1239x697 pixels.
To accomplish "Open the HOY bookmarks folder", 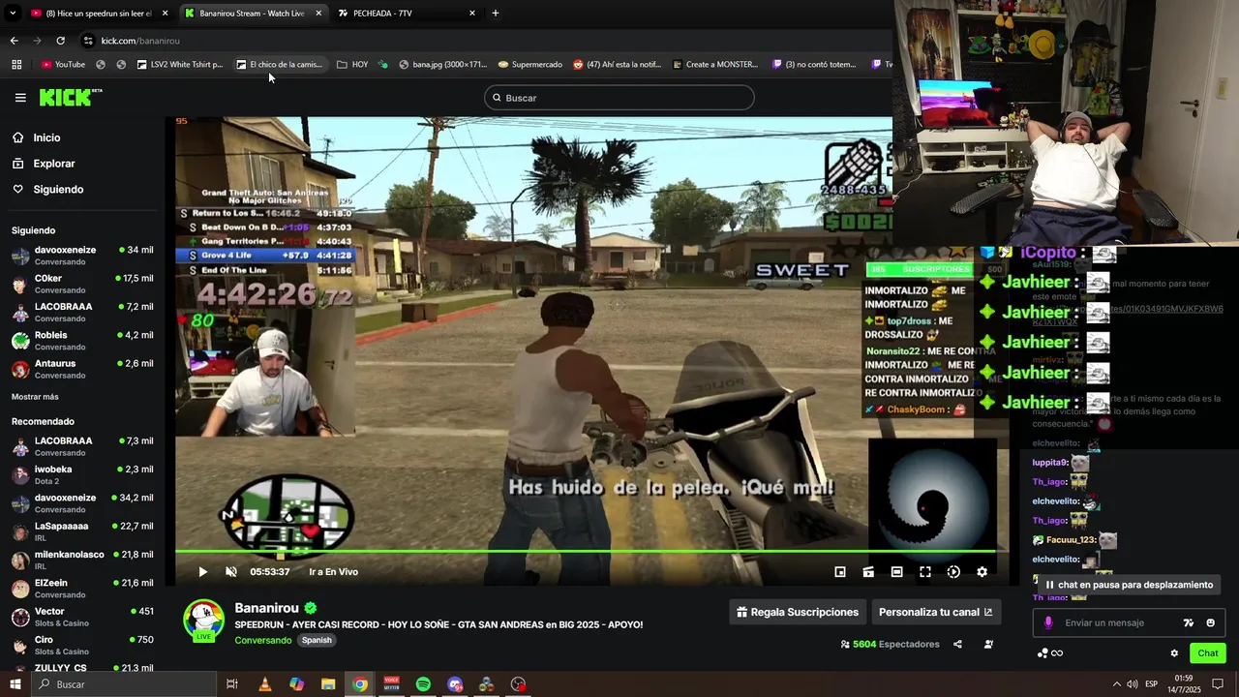I will (352, 65).
